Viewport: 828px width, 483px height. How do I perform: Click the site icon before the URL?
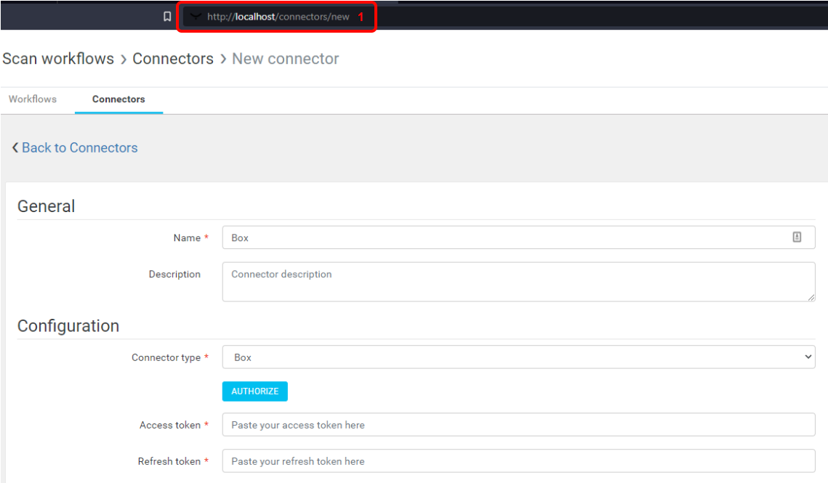tap(195, 17)
